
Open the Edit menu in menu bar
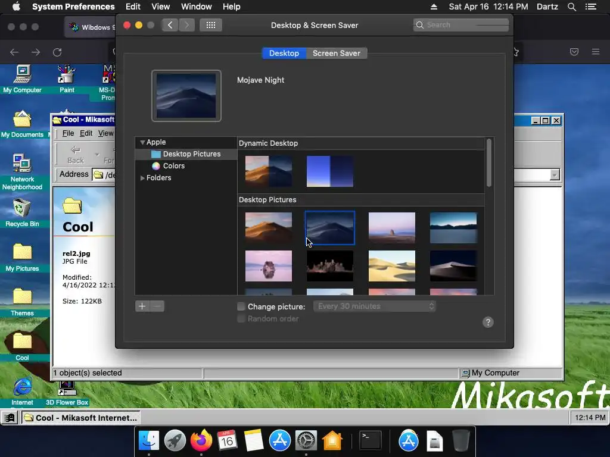133,7
